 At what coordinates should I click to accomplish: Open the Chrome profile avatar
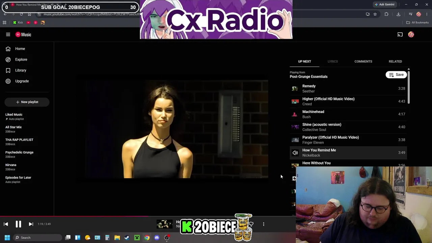[419, 14]
